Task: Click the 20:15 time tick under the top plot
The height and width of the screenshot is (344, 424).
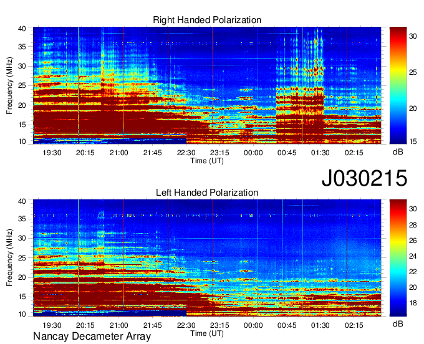Action: [85, 153]
